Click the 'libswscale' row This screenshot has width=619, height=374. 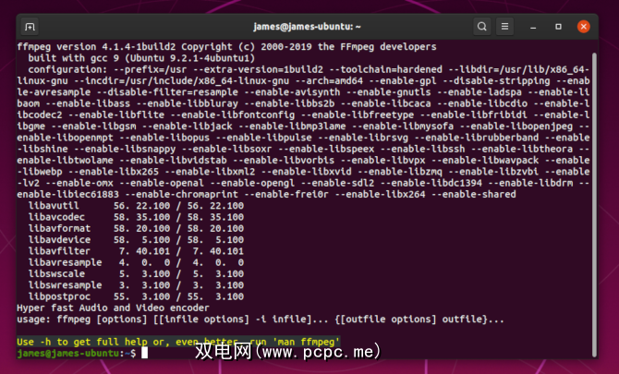(136, 274)
